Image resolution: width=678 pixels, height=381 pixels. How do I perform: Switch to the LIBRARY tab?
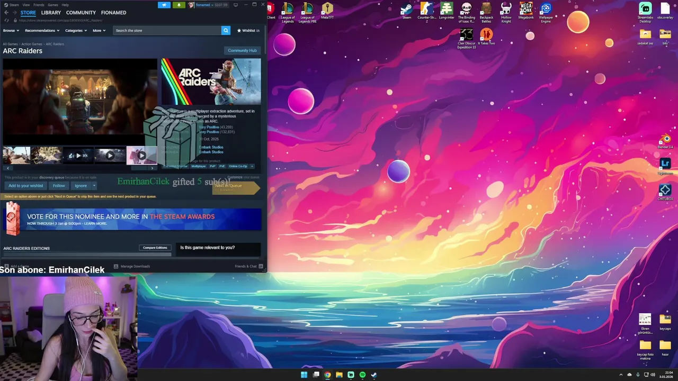51,13
